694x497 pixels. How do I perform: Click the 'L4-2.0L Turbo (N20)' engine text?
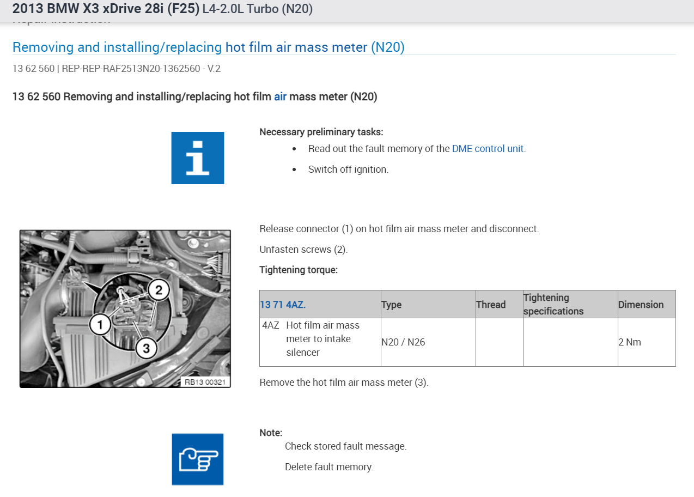(257, 9)
